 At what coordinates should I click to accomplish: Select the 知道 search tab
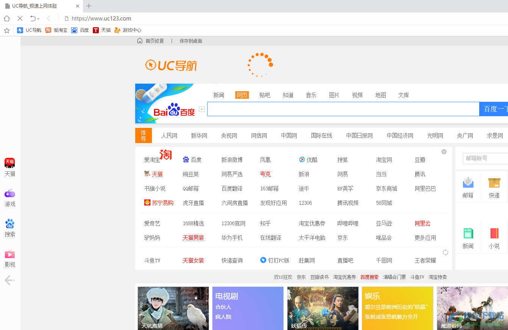coord(288,95)
